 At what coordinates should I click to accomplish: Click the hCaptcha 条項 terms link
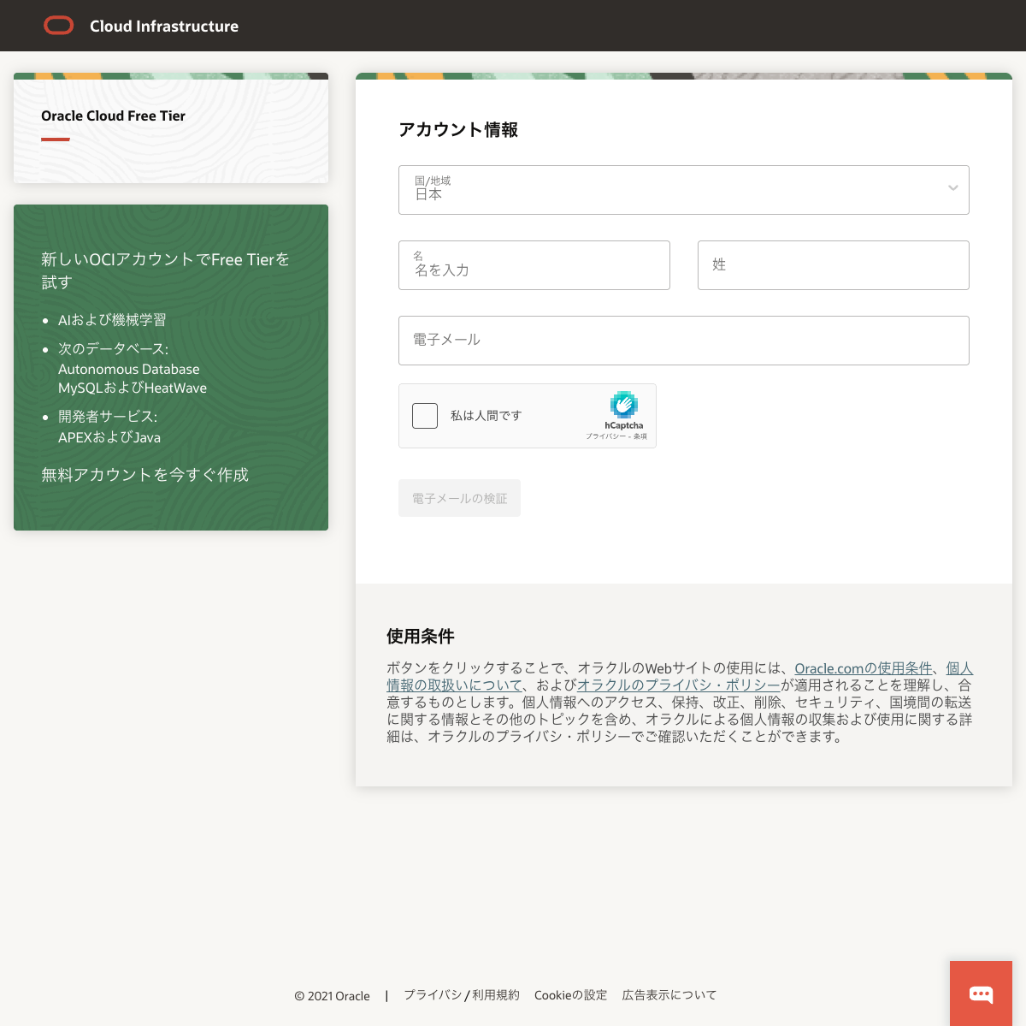tap(640, 436)
